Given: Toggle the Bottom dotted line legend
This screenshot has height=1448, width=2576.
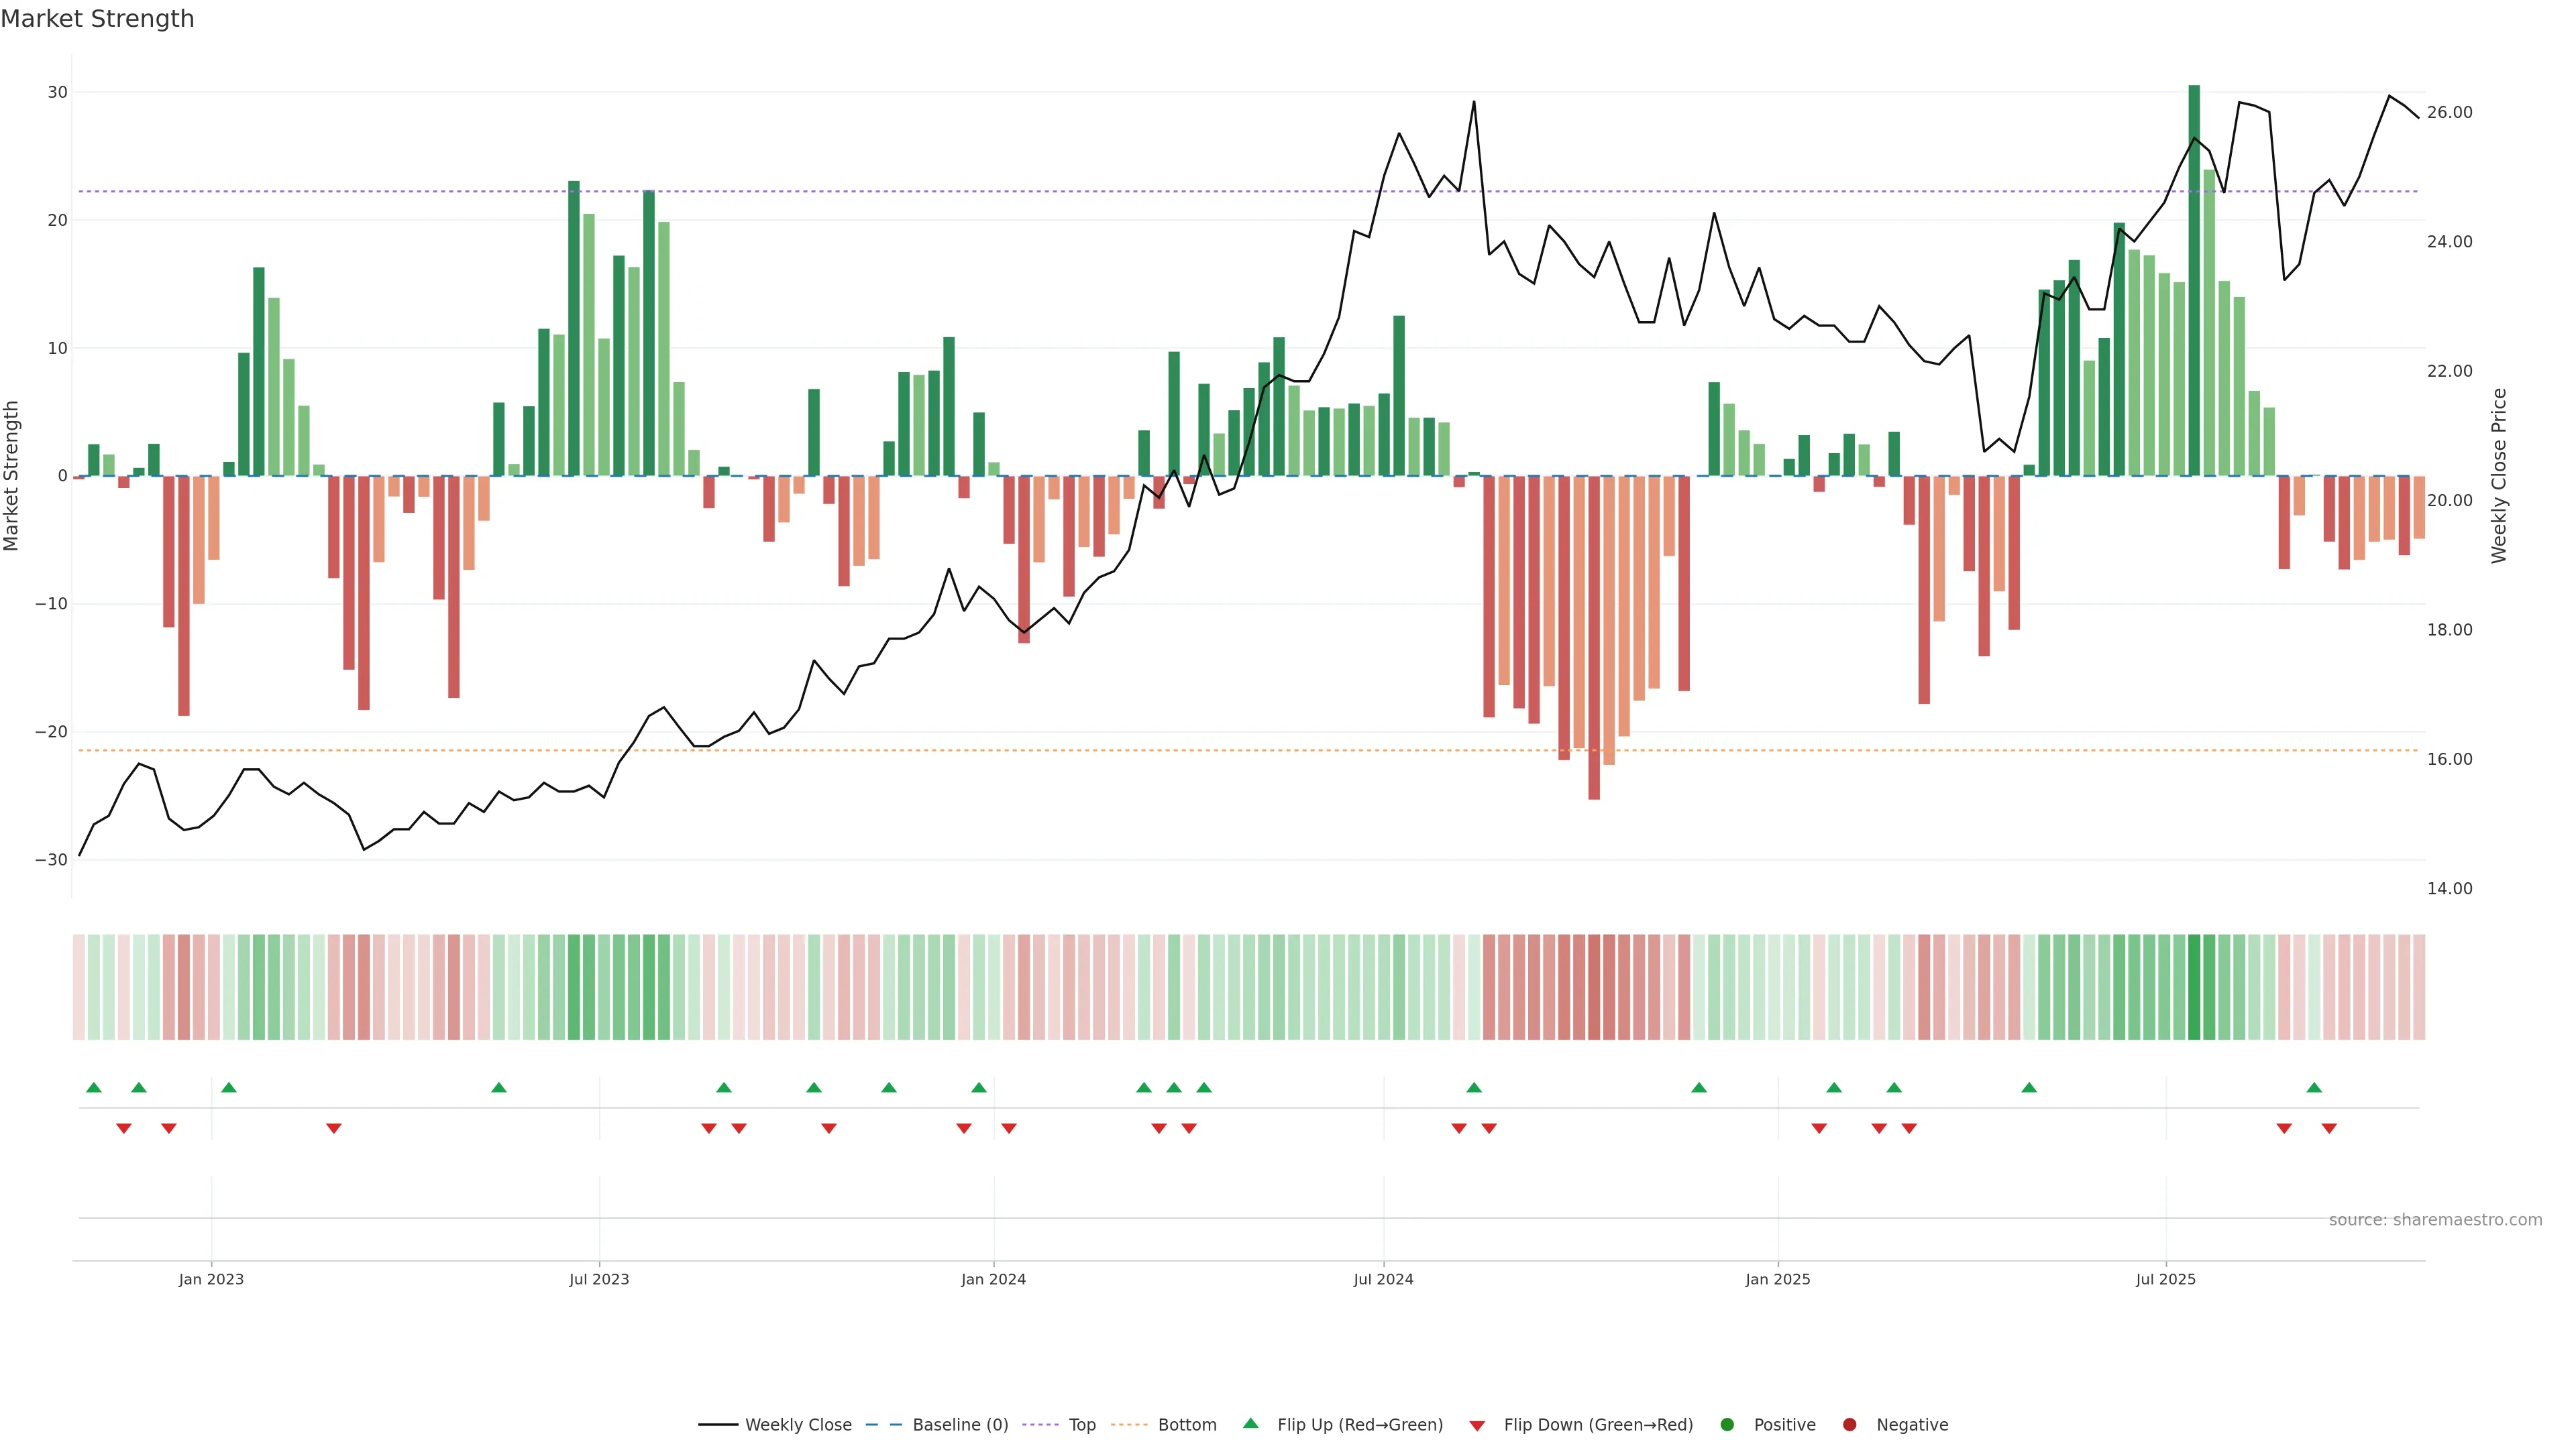Looking at the screenshot, I should coord(1129,1424).
